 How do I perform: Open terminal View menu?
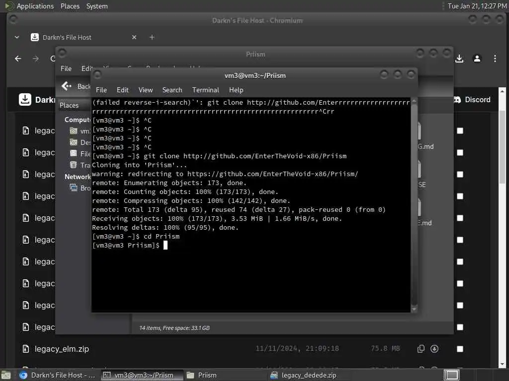[146, 90]
